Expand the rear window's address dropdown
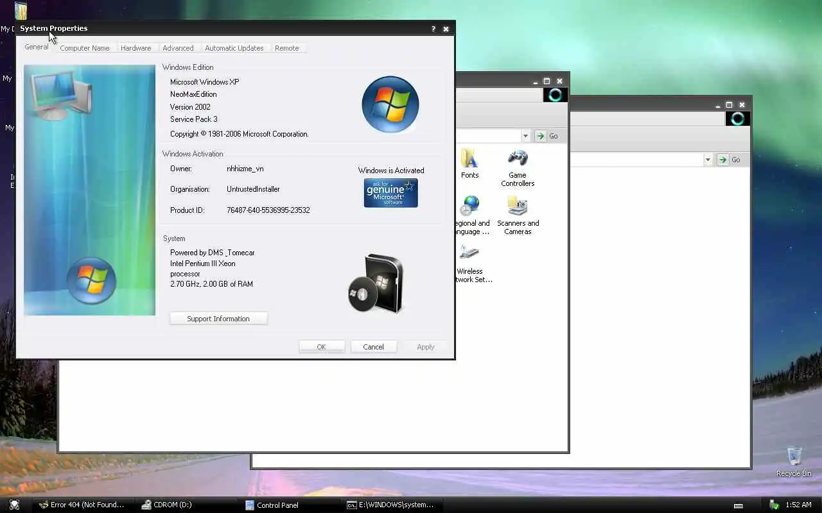Screen dimensions: 822x513 708,160
